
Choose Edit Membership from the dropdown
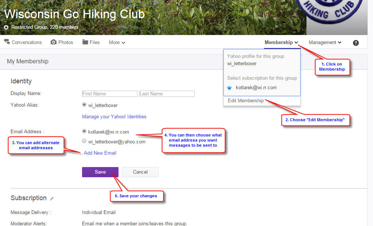coord(246,101)
